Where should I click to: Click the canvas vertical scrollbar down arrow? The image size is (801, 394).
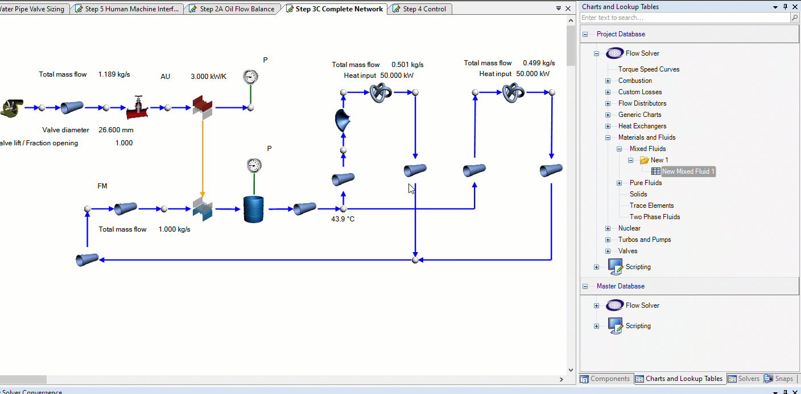click(x=571, y=370)
